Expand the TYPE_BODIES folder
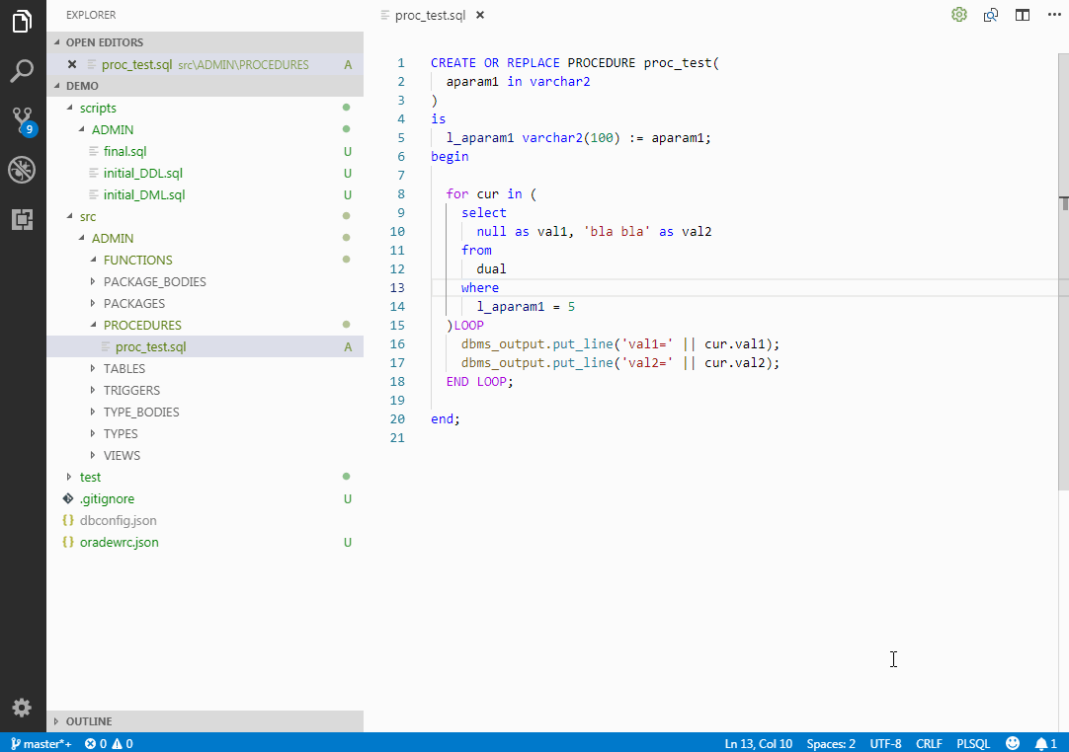This screenshot has height=752, width=1069. [205, 413]
